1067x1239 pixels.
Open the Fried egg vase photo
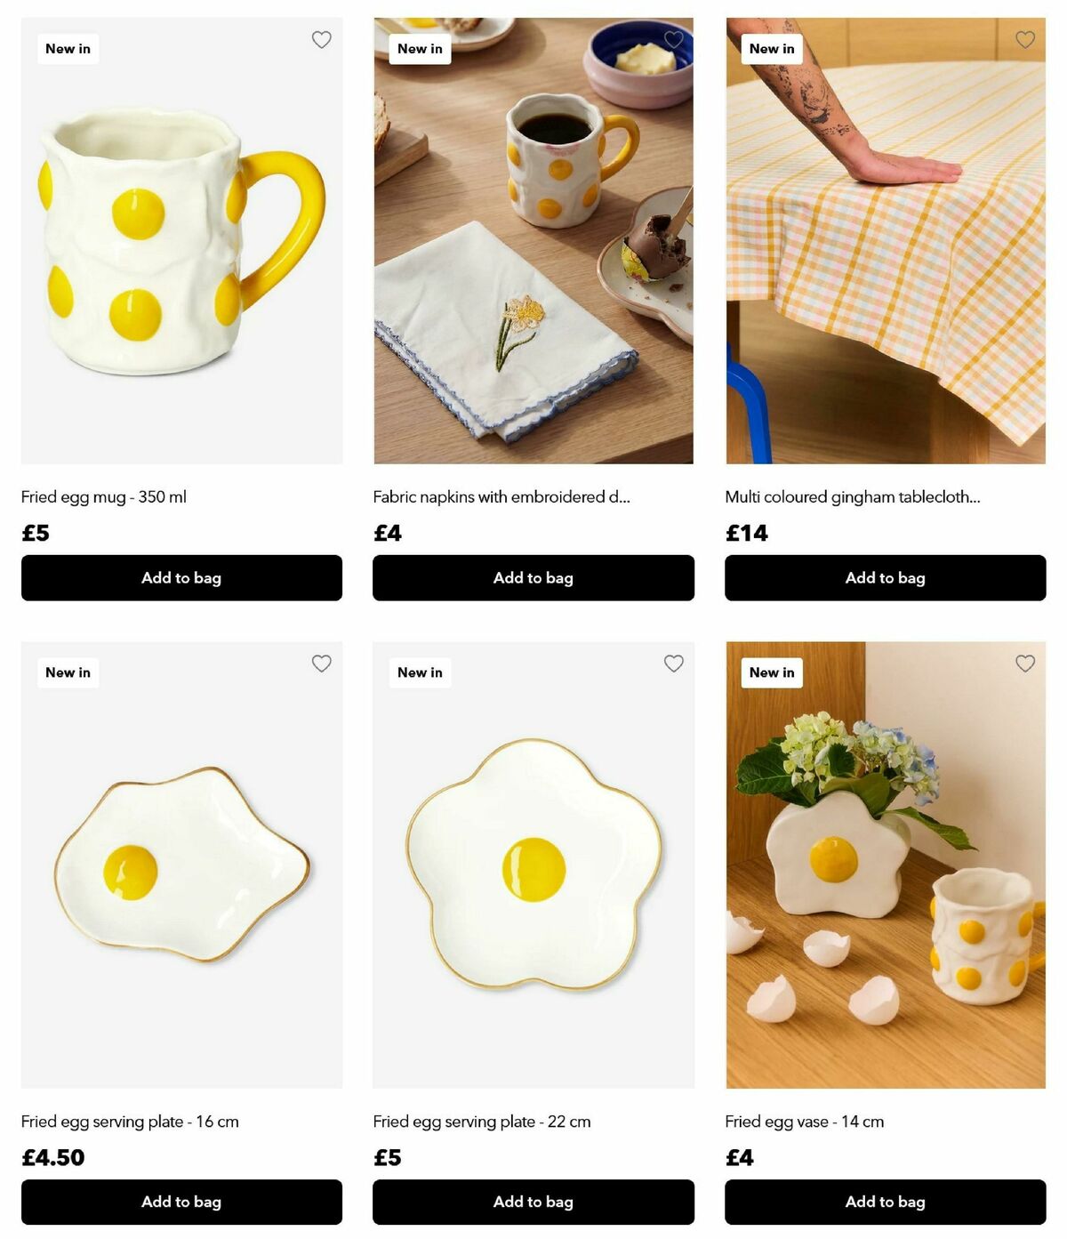coord(886,865)
